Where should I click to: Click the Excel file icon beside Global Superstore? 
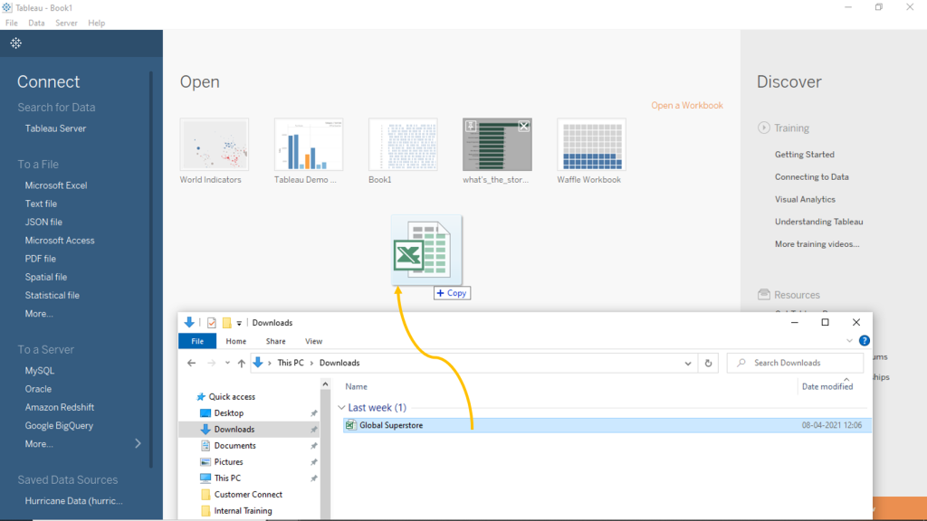click(x=350, y=425)
